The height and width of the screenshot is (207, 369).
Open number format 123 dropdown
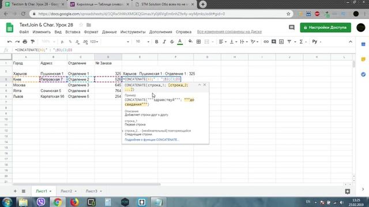coord(94,42)
